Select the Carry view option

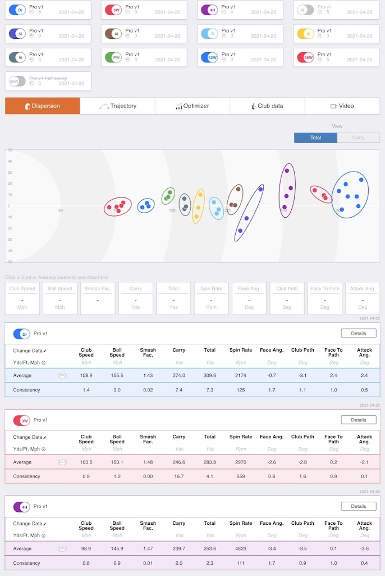click(358, 137)
